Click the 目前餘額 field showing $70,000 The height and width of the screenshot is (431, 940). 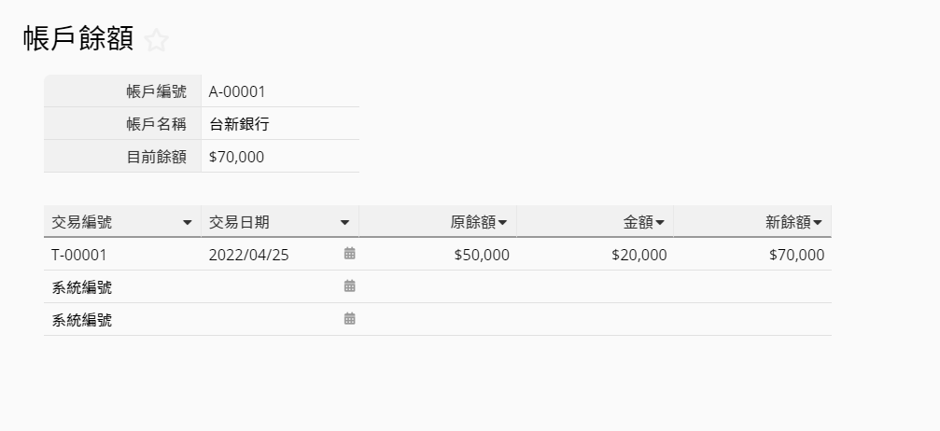click(x=237, y=157)
